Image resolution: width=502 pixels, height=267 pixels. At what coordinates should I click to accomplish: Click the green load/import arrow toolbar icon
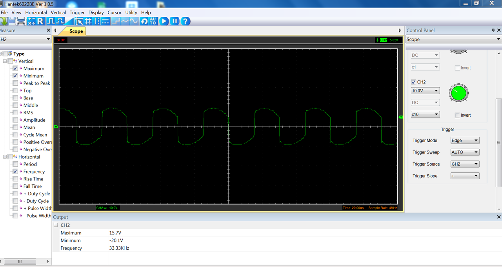pos(3,21)
